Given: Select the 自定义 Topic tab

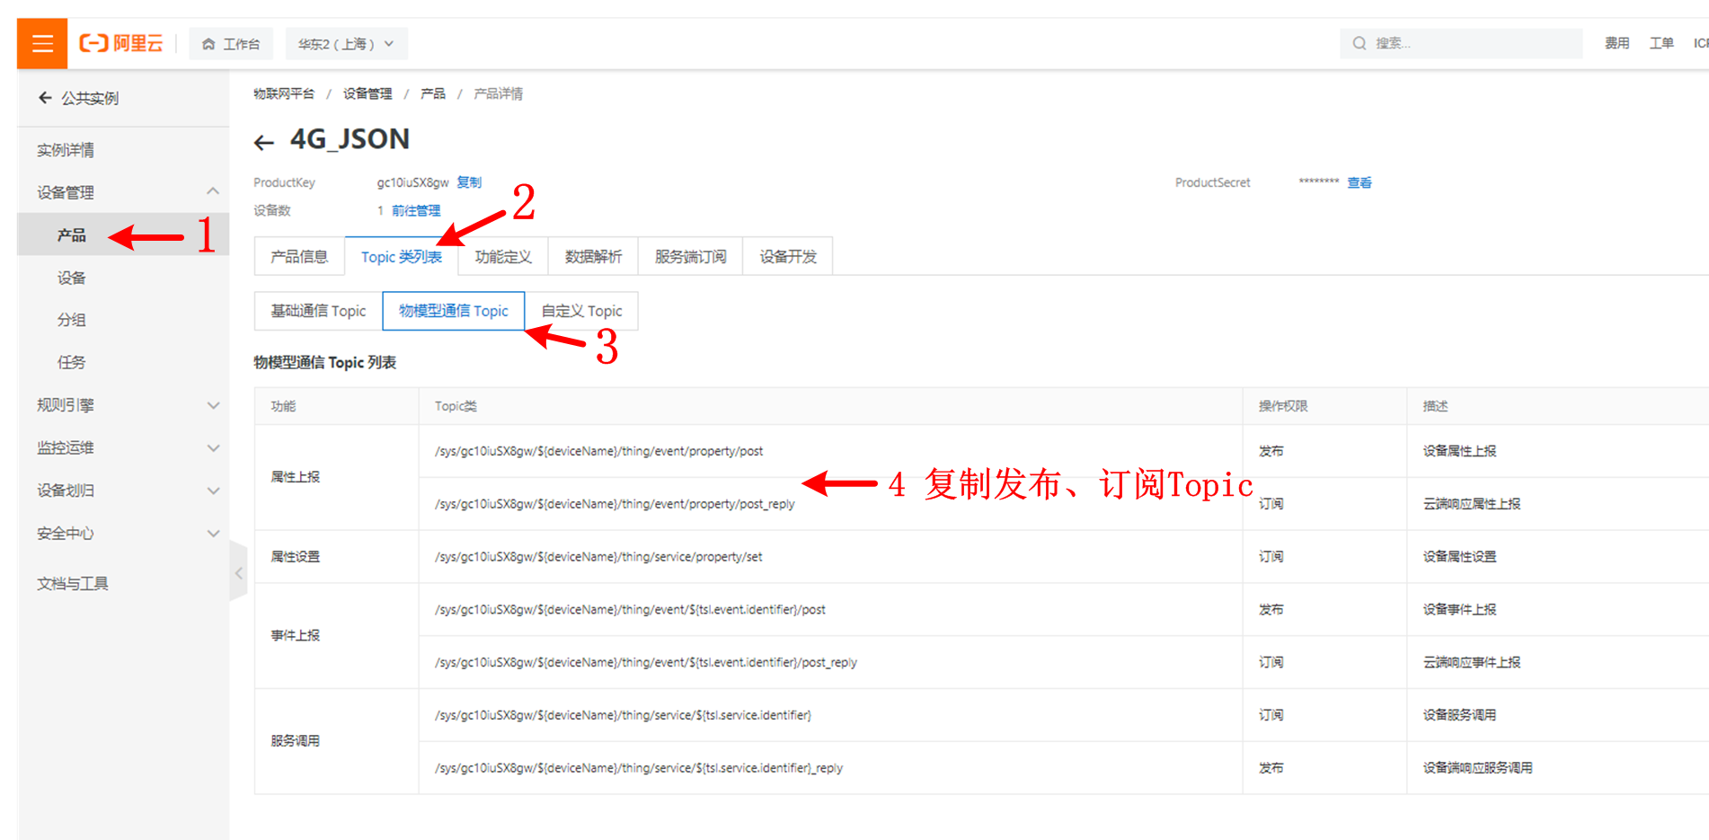Looking at the screenshot, I should [581, 311].
